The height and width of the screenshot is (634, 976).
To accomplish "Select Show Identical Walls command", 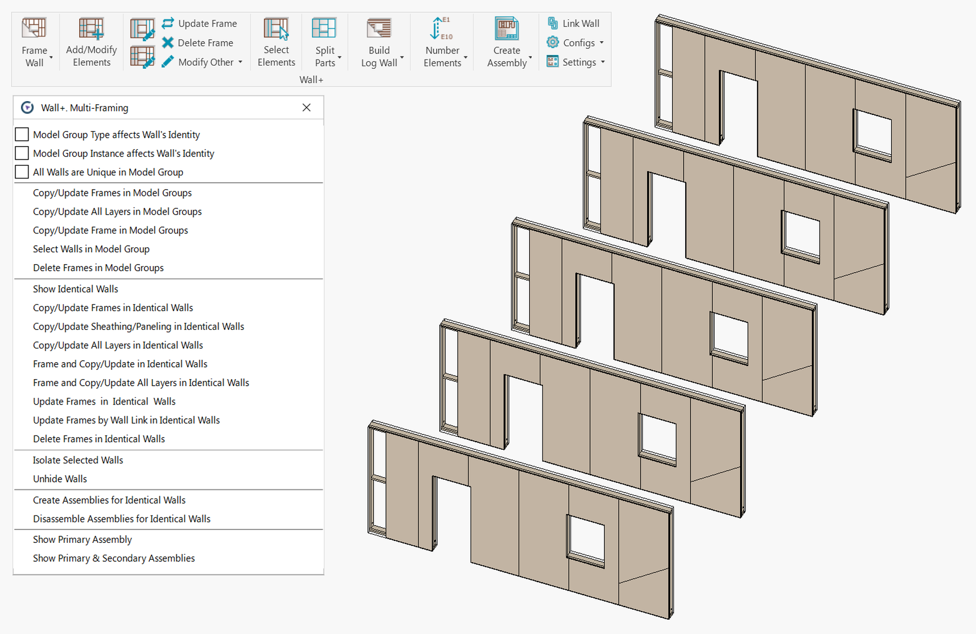I will pyautogui.click(x=75, y=289).
